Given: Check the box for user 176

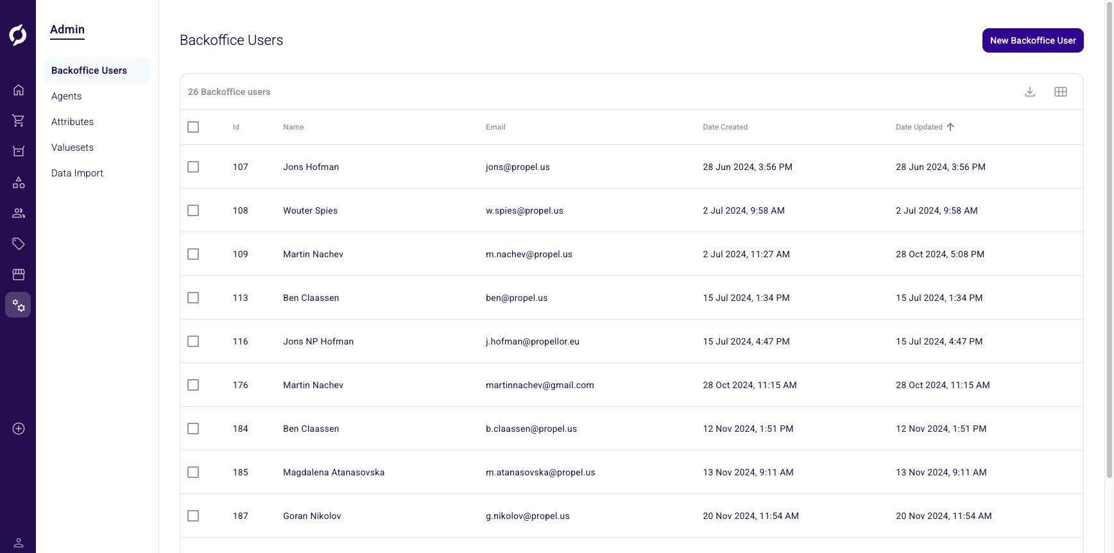Looking at the screenshot, I should point(193,385).
